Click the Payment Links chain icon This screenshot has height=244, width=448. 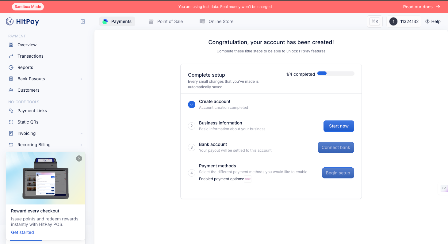tap(11, 111)
